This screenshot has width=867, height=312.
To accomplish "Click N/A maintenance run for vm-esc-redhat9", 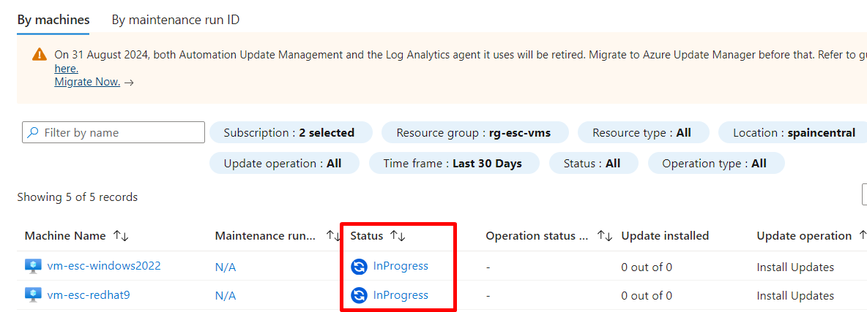I will click(226, 295).
